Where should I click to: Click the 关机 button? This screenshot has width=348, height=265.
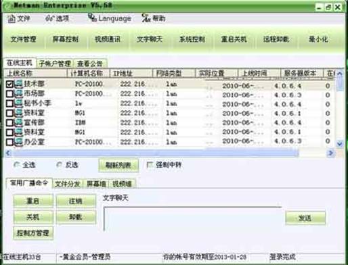coord(33,217)
